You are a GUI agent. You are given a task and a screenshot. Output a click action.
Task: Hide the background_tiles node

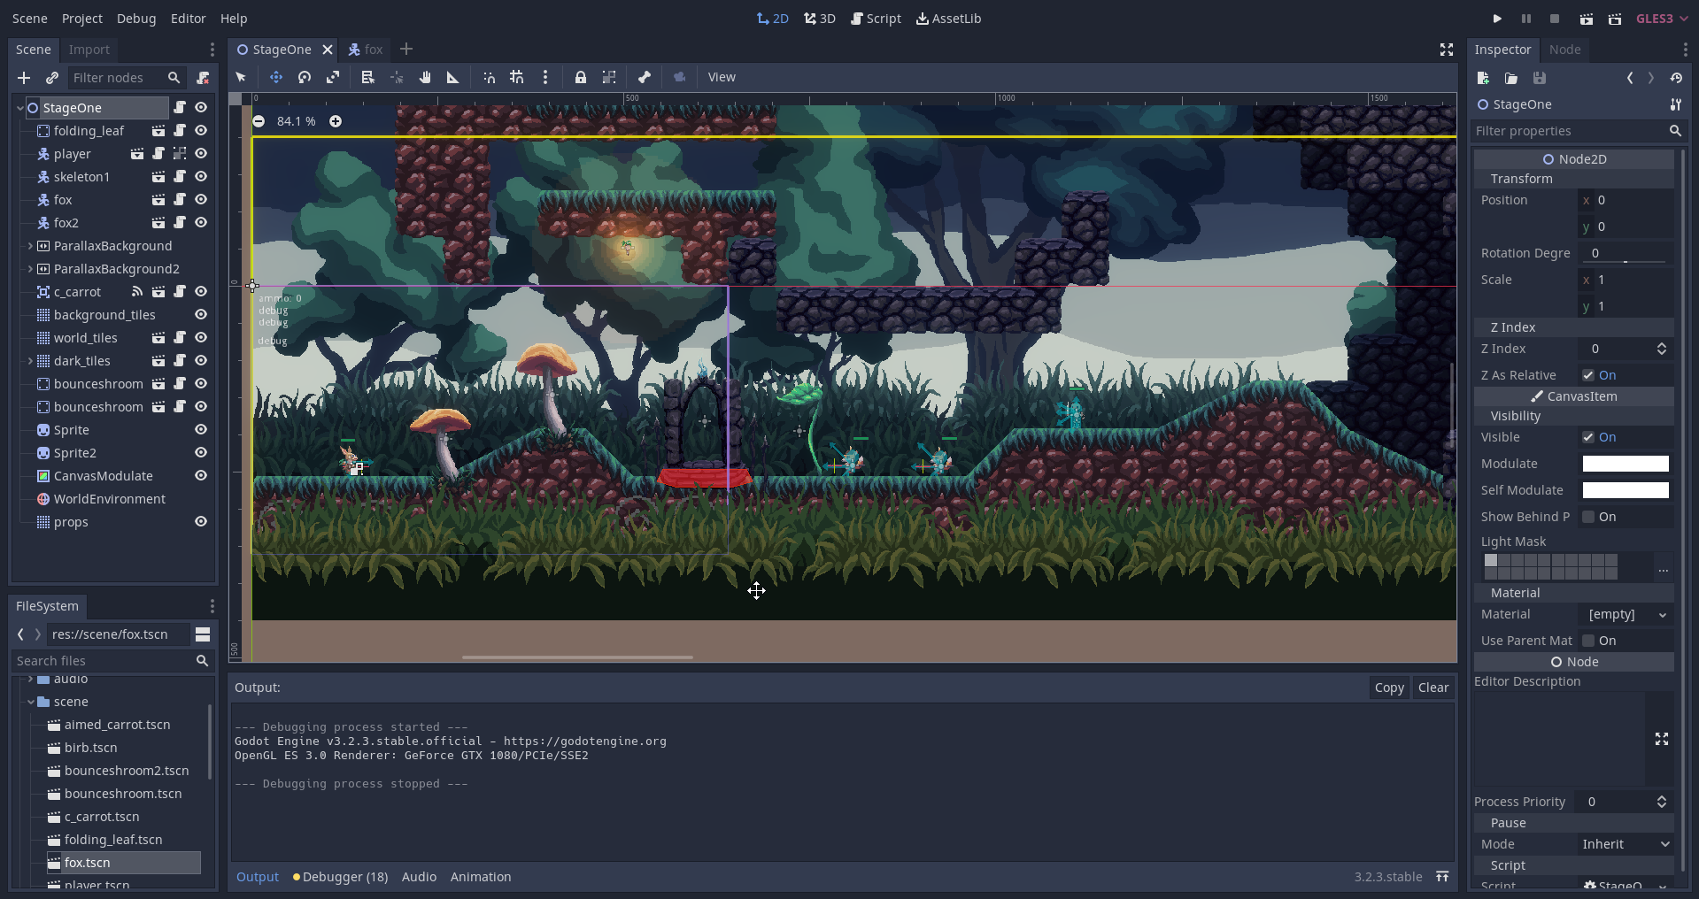pyautogui.click(x=201, y=315)
